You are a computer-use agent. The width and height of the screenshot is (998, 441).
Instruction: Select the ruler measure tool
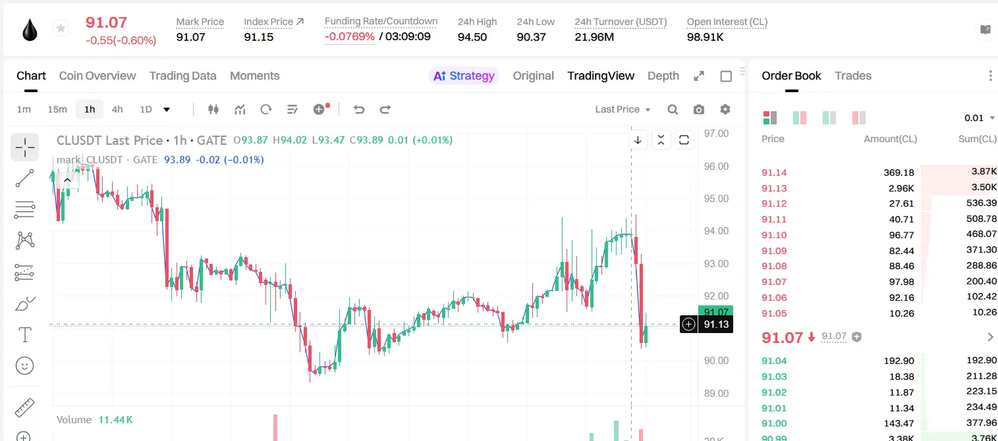point(25,407)
